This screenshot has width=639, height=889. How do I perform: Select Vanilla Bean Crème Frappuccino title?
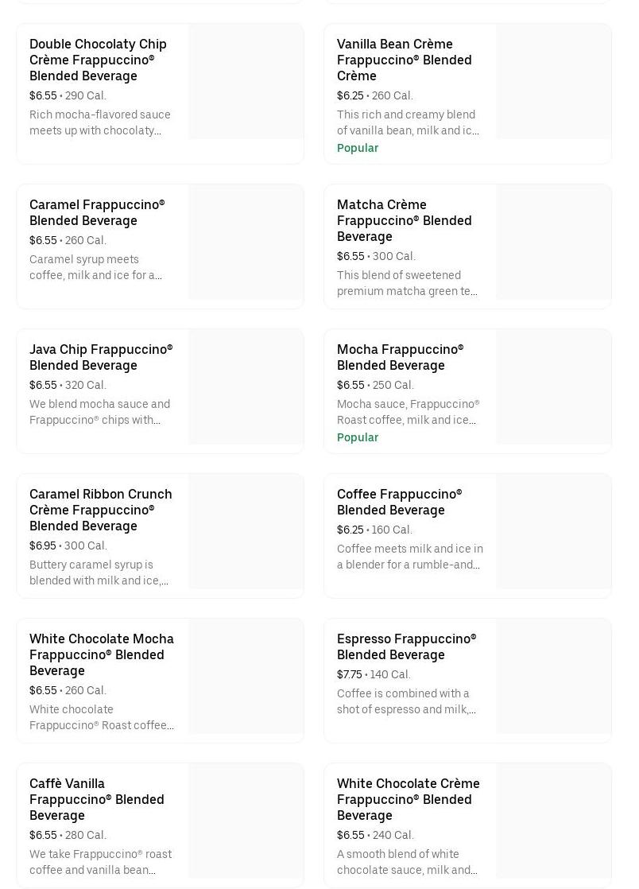click(404, 60)
